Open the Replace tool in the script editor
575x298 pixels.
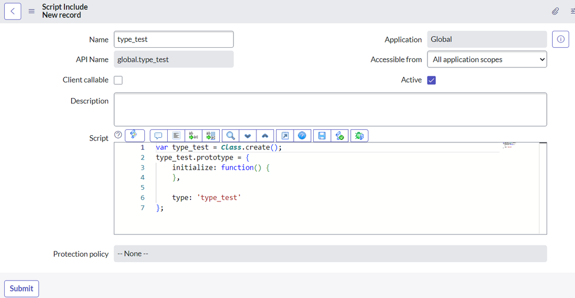pyautogui.click(x=194, y=136)
